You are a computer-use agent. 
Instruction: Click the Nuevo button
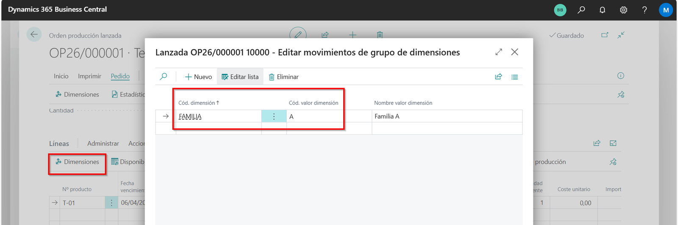(x=198, y=77)
